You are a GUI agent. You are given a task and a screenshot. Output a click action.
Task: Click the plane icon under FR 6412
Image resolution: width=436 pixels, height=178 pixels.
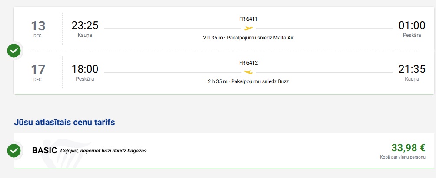coord(248,72)
